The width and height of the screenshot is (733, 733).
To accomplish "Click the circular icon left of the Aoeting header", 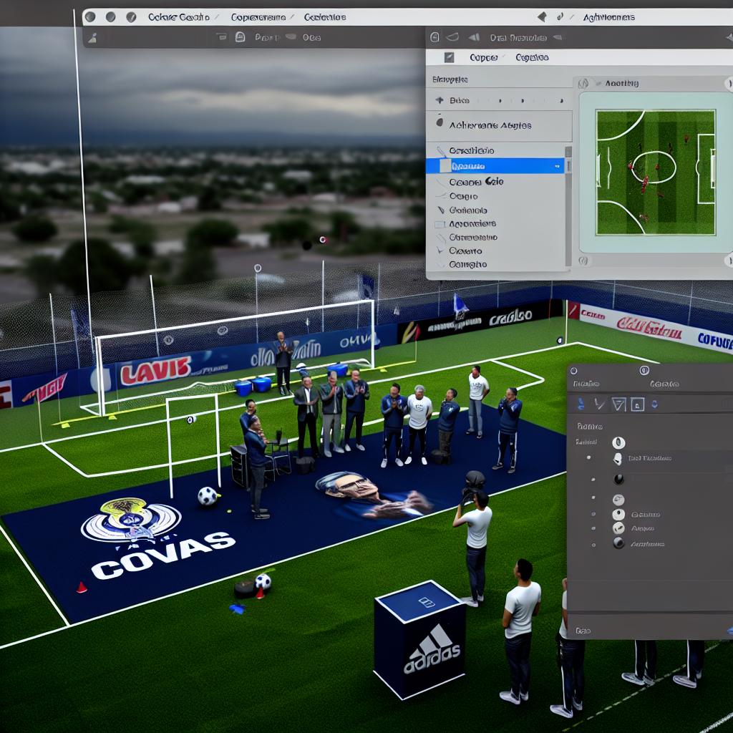I will coord(584,84).
